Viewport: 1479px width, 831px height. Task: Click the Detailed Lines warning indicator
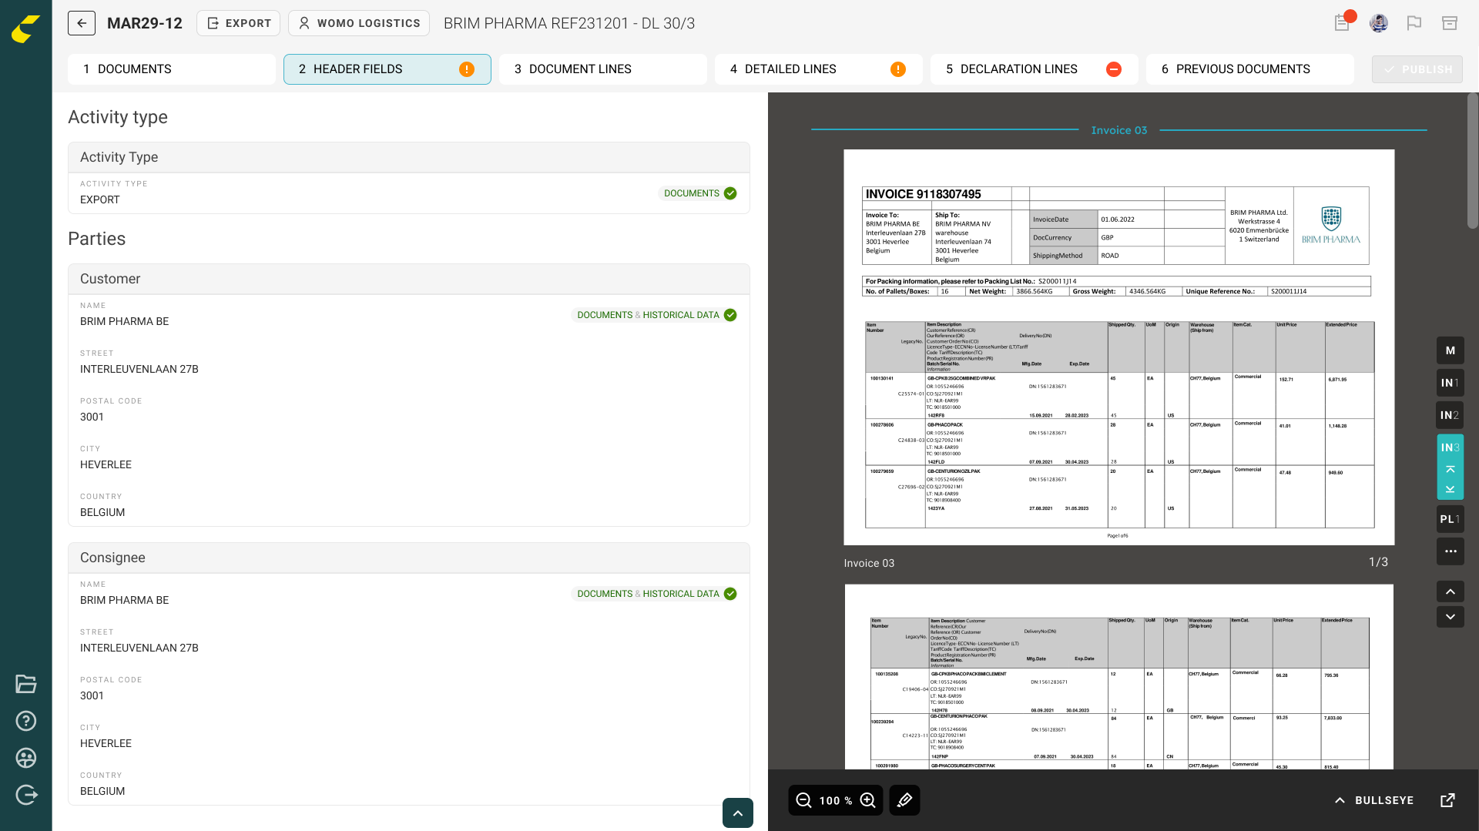[x=898, y=69]
